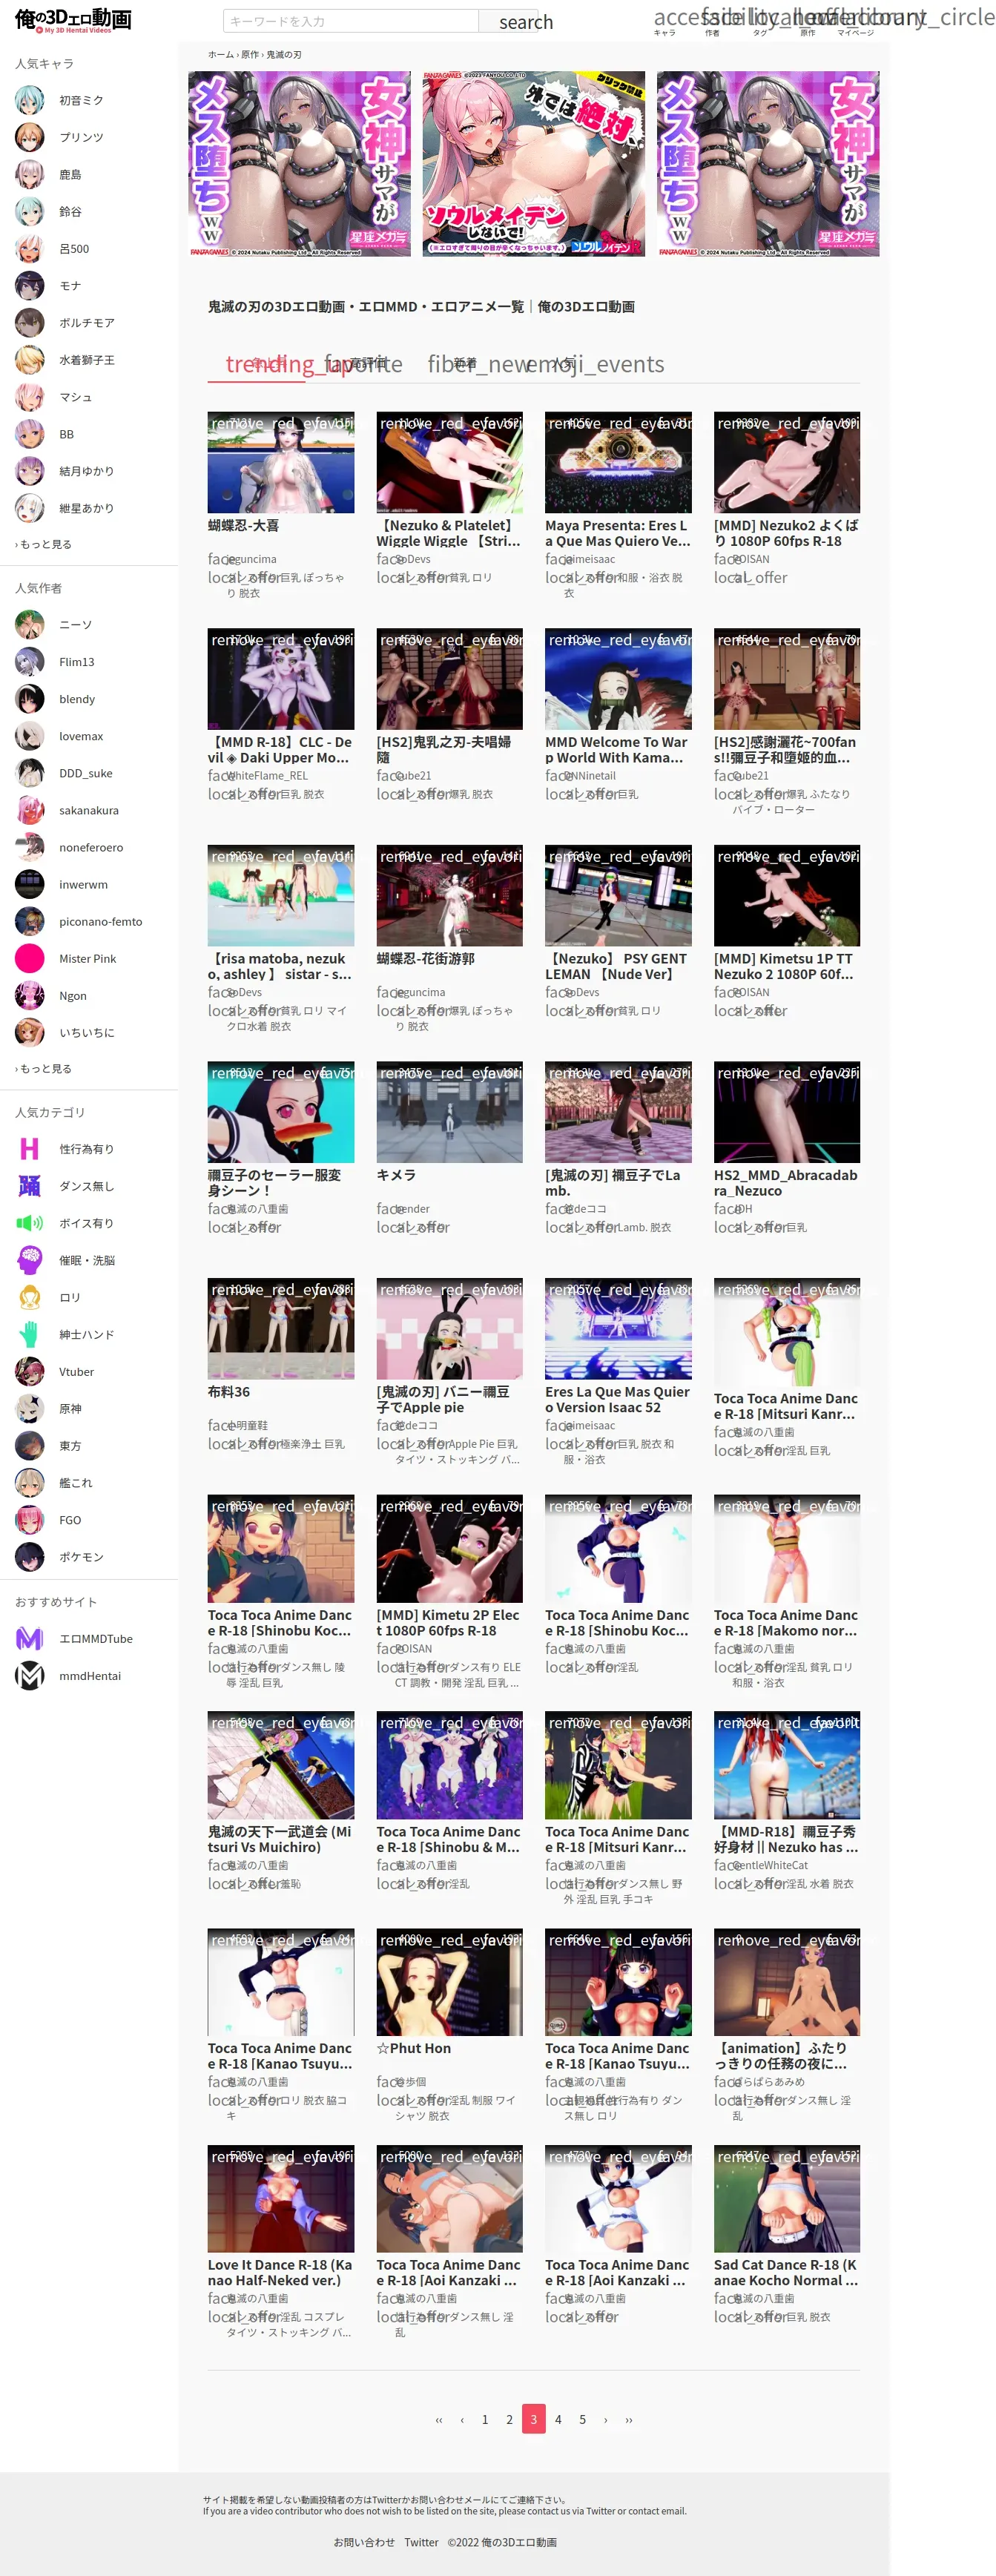Open author DDD_suke avatar
The height and width of the screenshot is (2576, 996).
coord(29,773)
